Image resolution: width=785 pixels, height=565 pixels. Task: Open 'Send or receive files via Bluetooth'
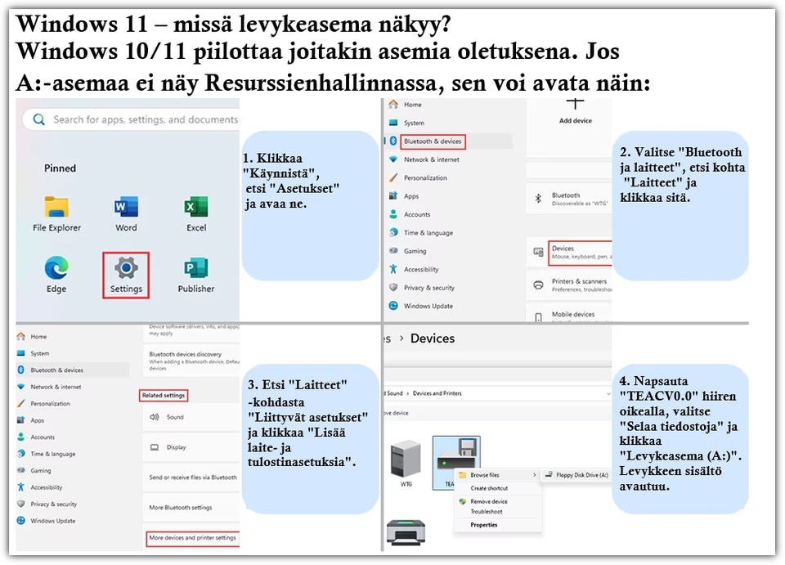coord(191,477)
